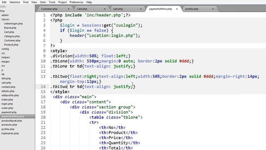The height and width of the screenshot is (150, 266).
Task: Expand the admin folder in sidebar
Action: 5,15
